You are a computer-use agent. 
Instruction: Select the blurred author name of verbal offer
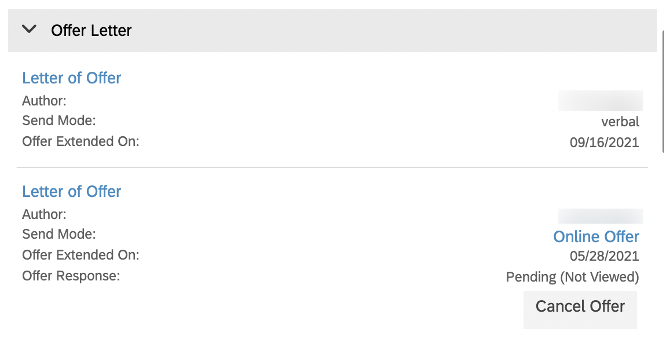pyautogui.click(x=600, y=101)
